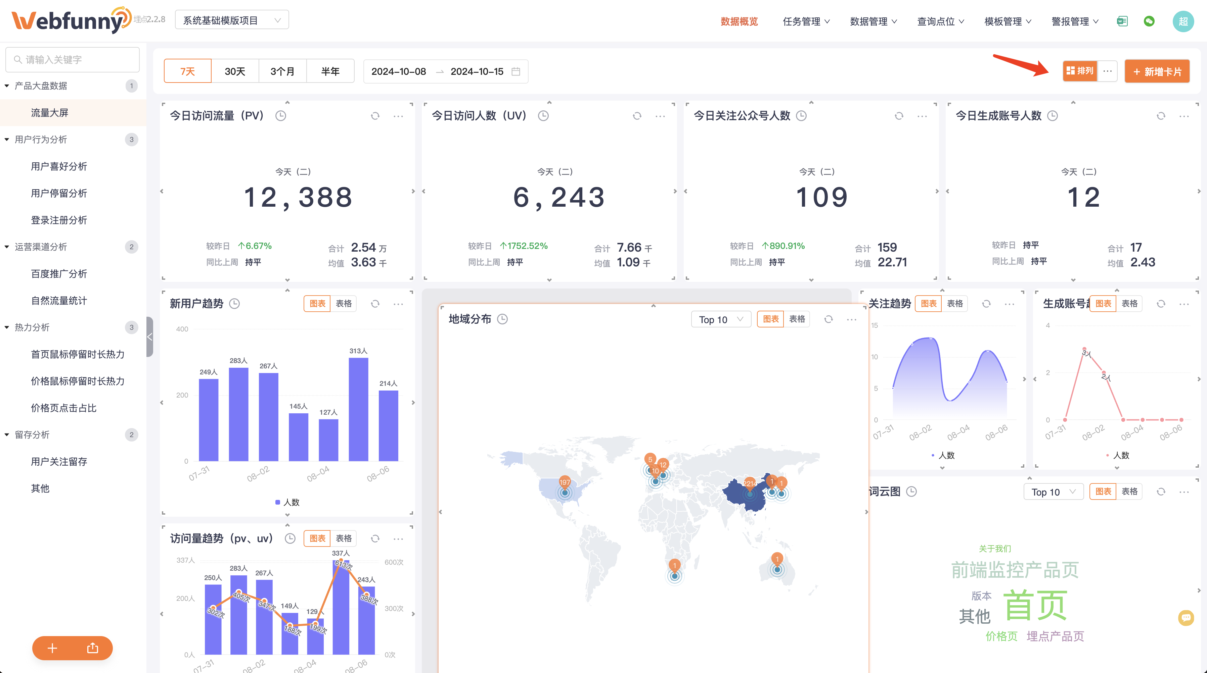Open the 查询点位 menu
Viewport: 1207px width, 673px height.
click(940, 21)
